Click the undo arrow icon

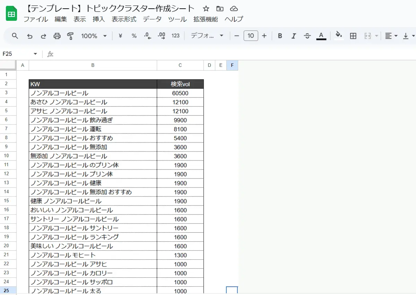pyautogui.click(x=30, y=36)
